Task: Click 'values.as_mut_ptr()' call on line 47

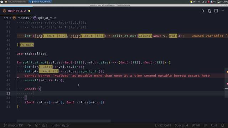Action: click(x=84, y=71)
